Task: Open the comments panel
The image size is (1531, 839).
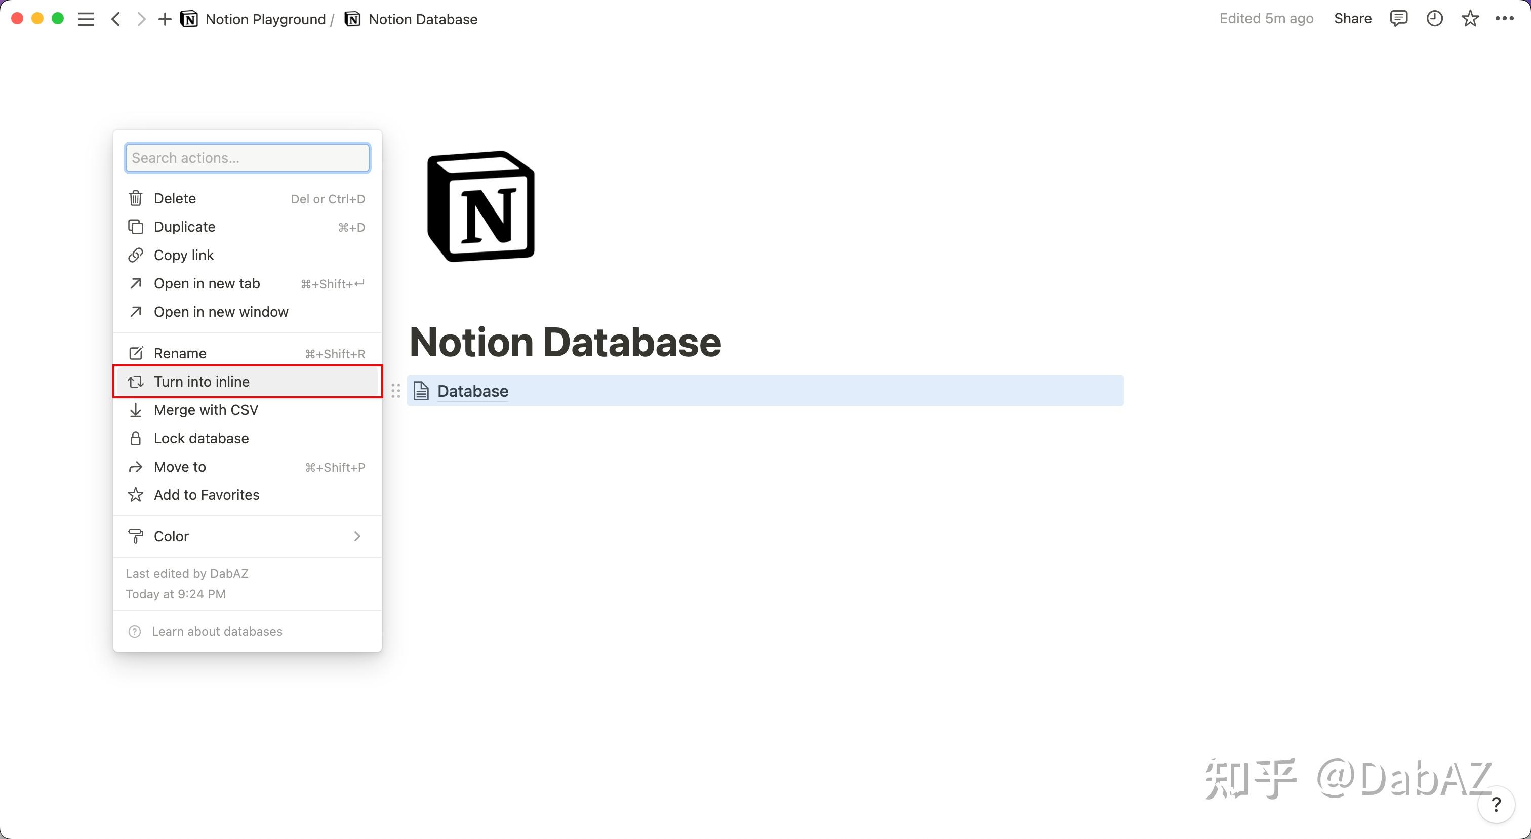Action: tap(1399, 18)
